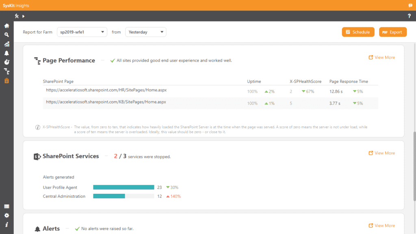Click the X-SPHealthScore info icon
Viewport: 416px width, 234px height.
click(x=38, y=127)
